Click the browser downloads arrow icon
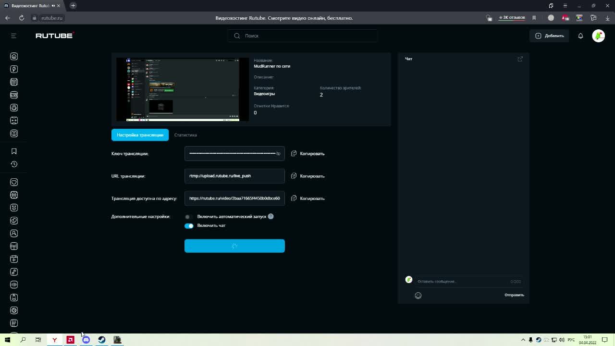Viewport: 615px width, 346px height. 607,18
